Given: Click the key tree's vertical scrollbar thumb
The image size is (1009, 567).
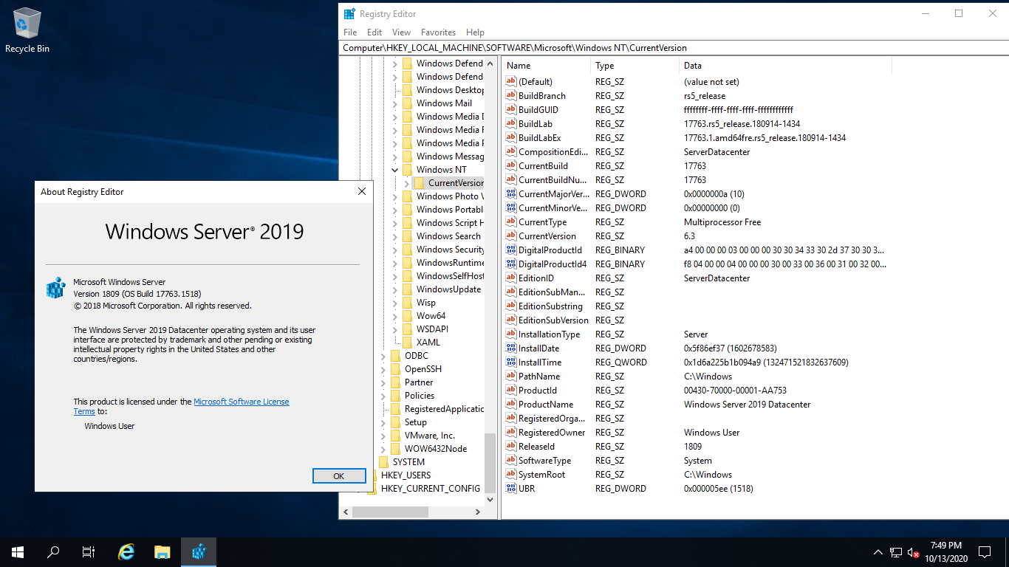Looking at the screenshot, I should click(x=490, y=464).
